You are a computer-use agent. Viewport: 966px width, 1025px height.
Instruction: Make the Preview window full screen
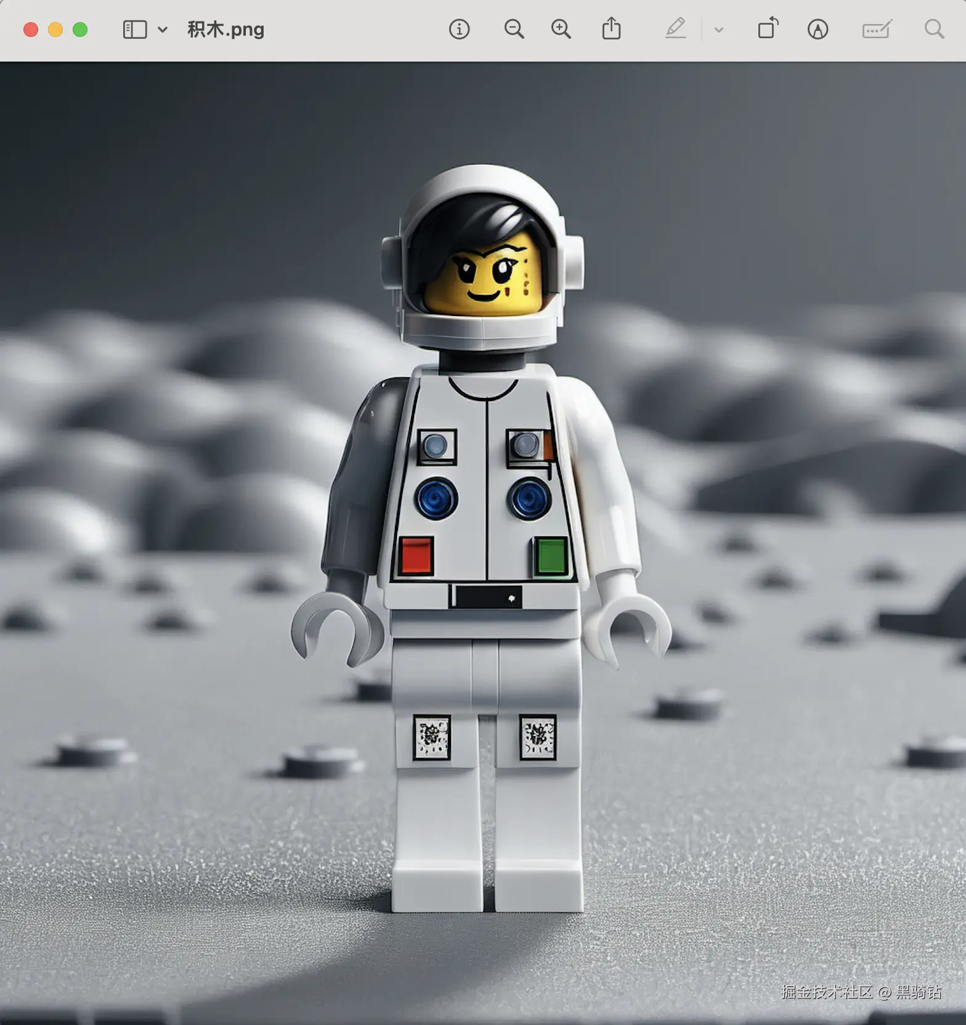tap(80, 30)
